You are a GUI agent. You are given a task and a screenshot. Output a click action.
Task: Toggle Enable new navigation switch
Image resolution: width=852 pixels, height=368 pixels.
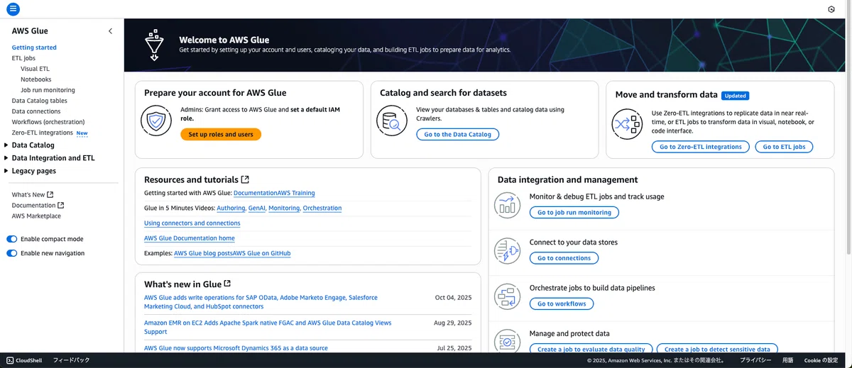[12, 253]
